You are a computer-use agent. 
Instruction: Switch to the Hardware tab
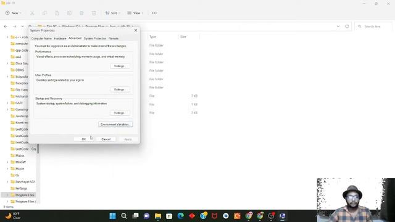[60, 38]
